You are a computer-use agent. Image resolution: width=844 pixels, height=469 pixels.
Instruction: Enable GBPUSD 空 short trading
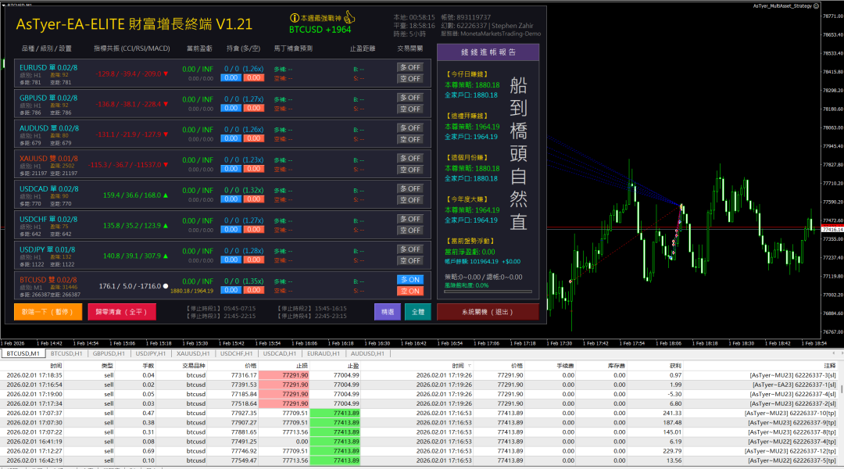[x=410, y=109]
